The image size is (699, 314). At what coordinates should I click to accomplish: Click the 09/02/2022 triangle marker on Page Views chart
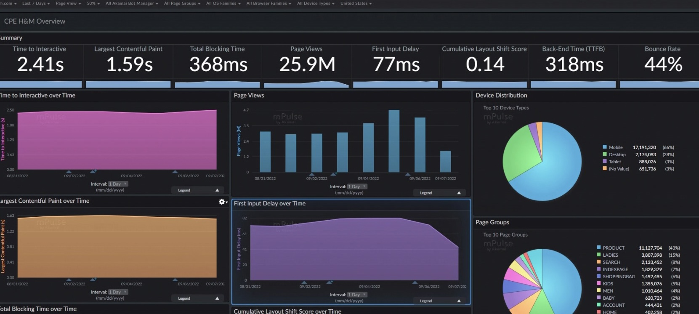(312, 174)
